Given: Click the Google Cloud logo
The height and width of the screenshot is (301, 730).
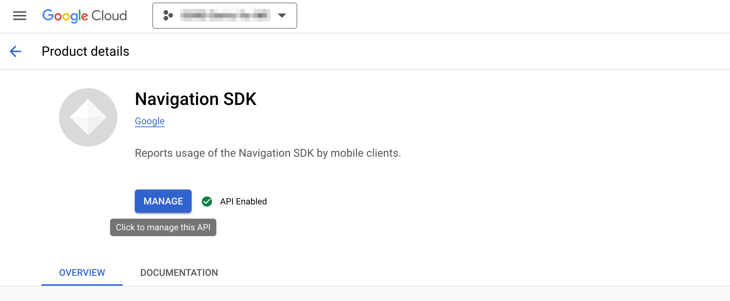Looking at the screenshot, I should [x=85, y=16].
